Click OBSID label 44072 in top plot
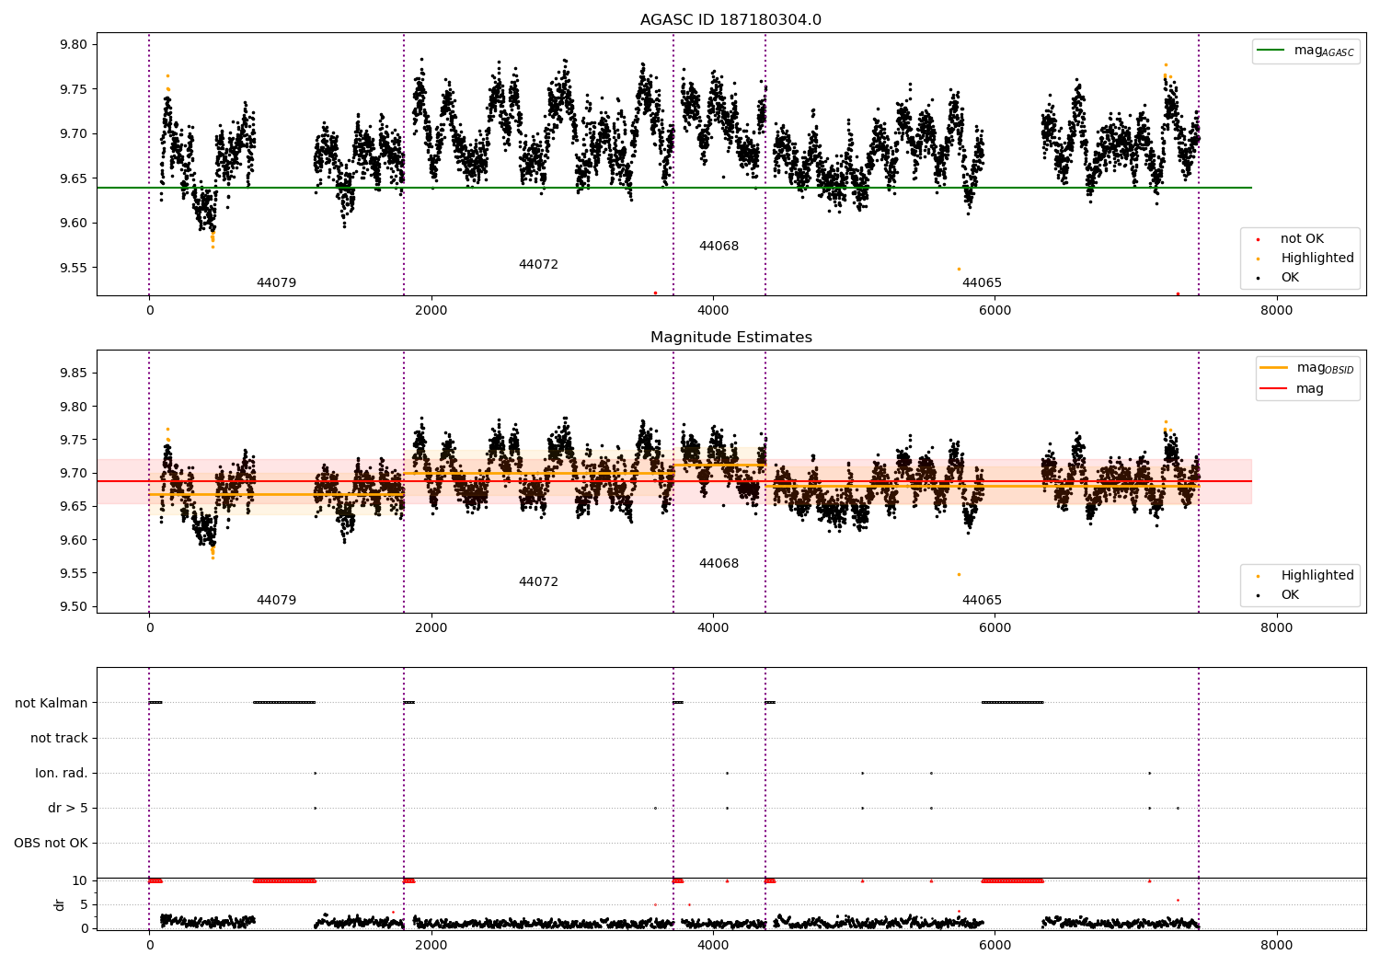 click(538, 265)
